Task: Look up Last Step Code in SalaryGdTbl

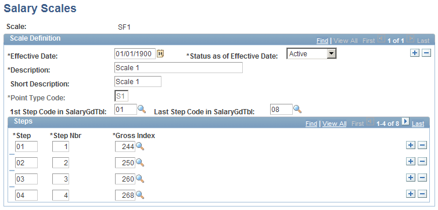Action: pyautogui.click(x=297, y=109)
